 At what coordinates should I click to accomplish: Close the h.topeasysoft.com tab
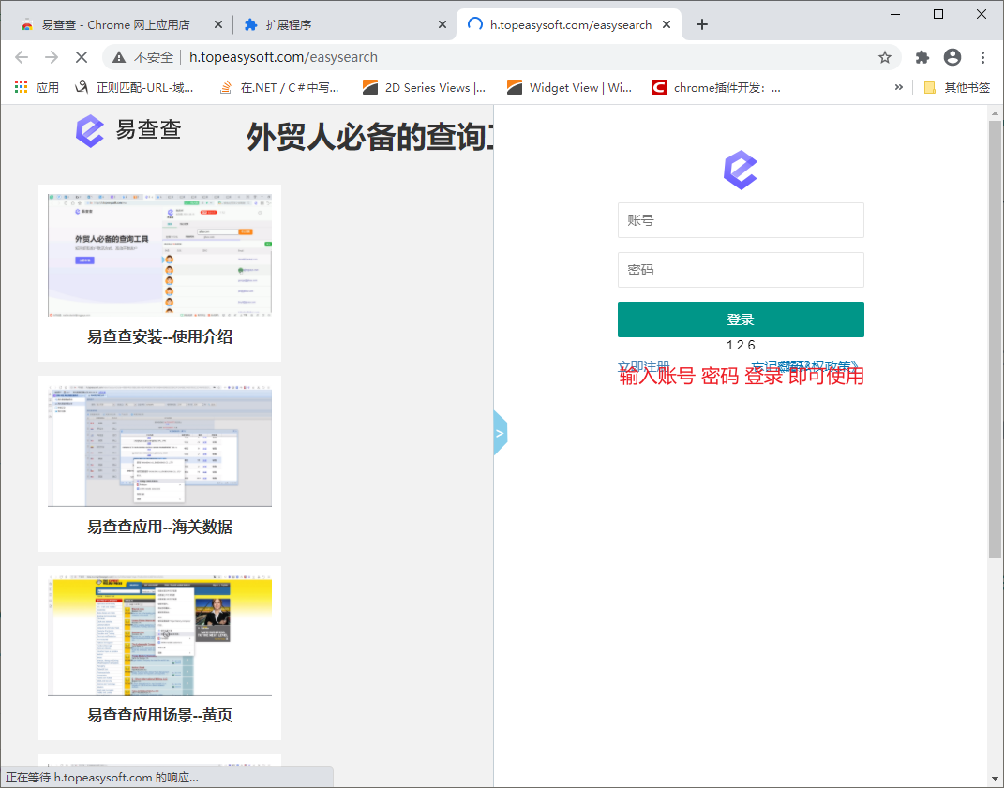(x=666, y=24)
